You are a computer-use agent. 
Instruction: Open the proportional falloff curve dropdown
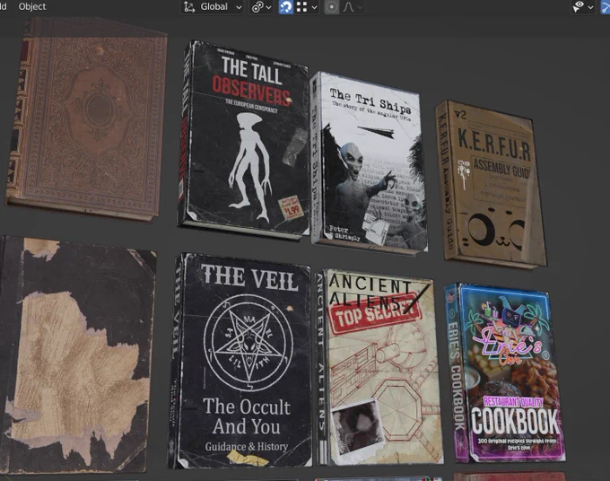pos(353,7)
